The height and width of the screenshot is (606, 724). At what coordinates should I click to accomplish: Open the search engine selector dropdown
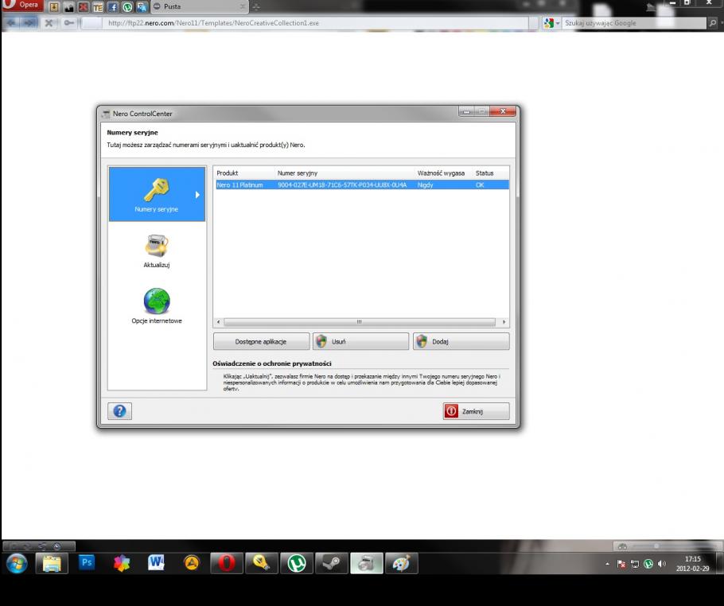[550, 22]
